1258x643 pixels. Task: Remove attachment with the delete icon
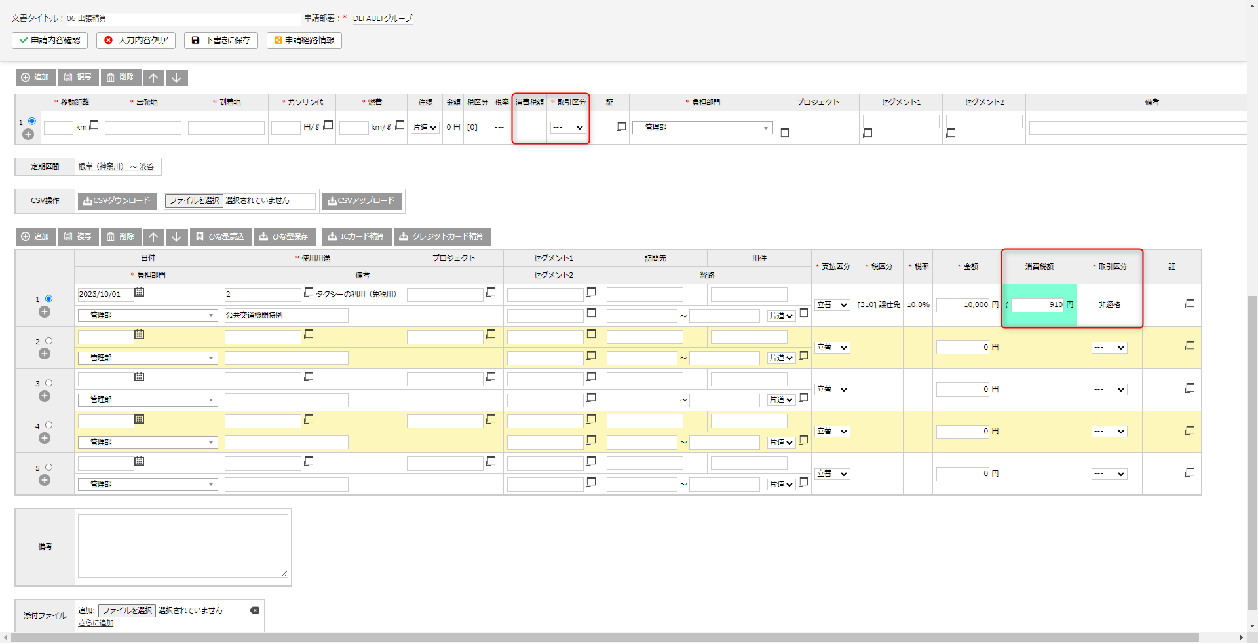[x=254, y=610]
